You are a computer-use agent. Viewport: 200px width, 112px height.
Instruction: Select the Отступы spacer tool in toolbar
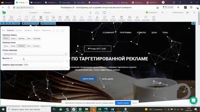[19, 18]
